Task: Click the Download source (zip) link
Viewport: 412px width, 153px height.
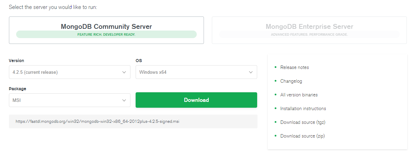Action: click(302, 136)
